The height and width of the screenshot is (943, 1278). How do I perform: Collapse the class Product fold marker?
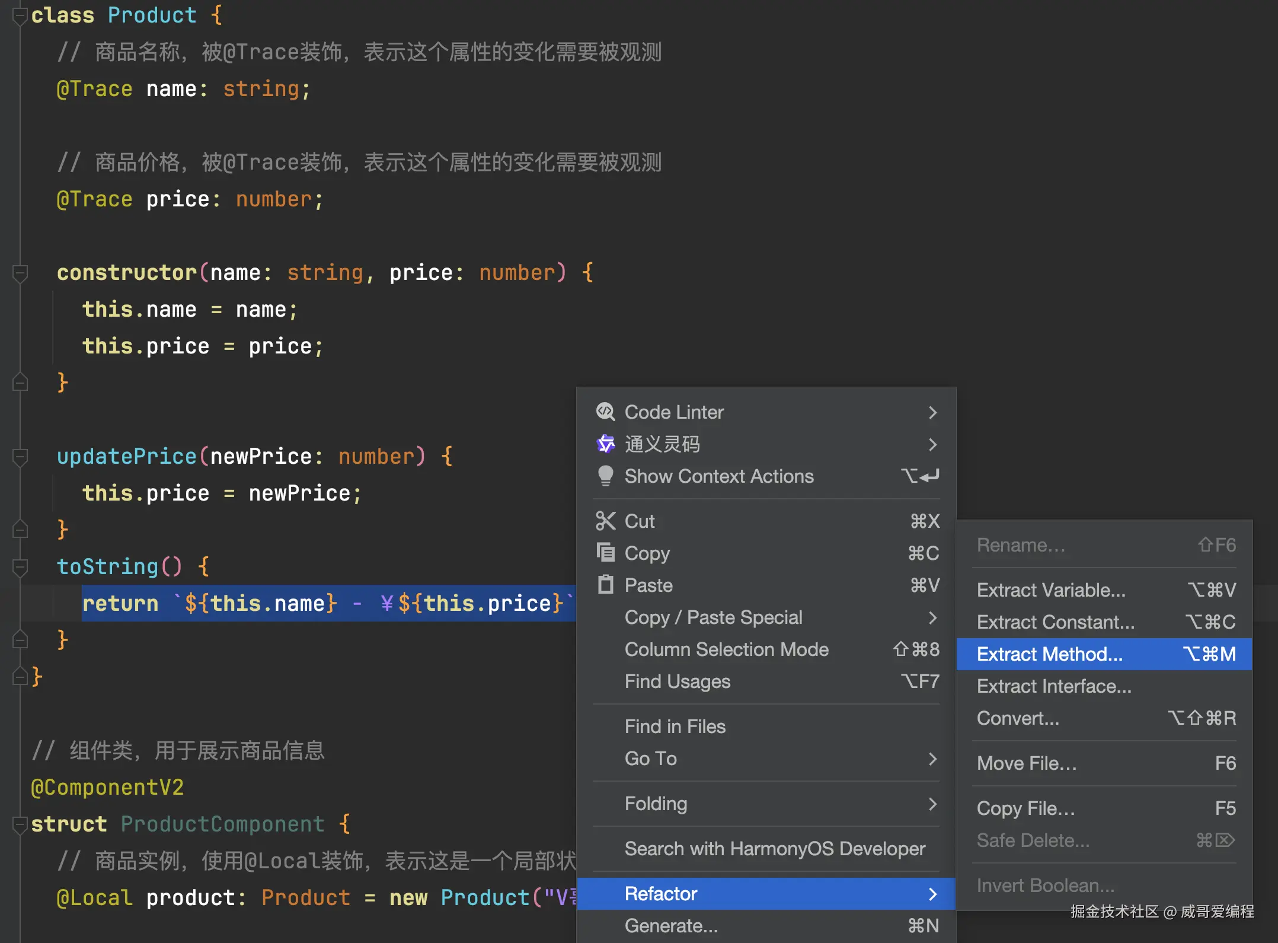pyautogui.click(x=20, y=15)
